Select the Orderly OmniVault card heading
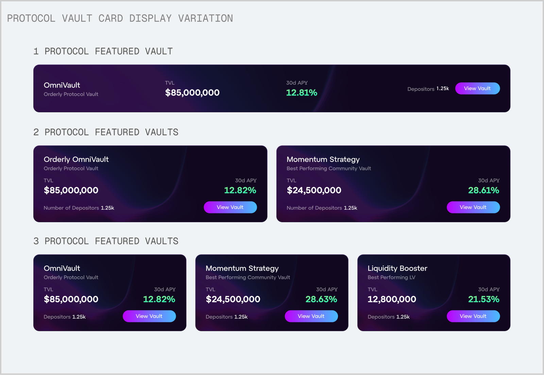Image resolution: width=544 pixels, height=375 pixels. pyautogui.click(x=76, y=159)
